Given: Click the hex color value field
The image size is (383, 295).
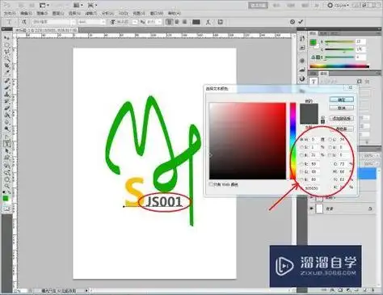Looking at the screenshot, I should 312,188.
